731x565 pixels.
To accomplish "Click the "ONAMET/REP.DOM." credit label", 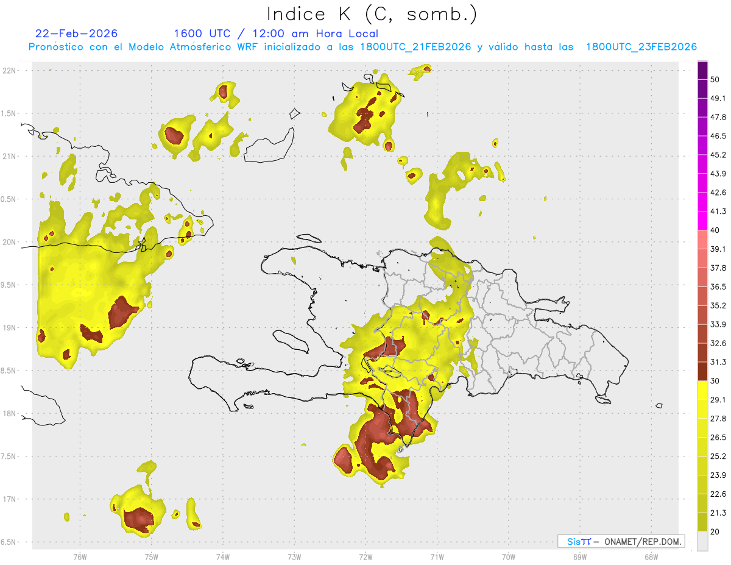I will tap(642, 541).
